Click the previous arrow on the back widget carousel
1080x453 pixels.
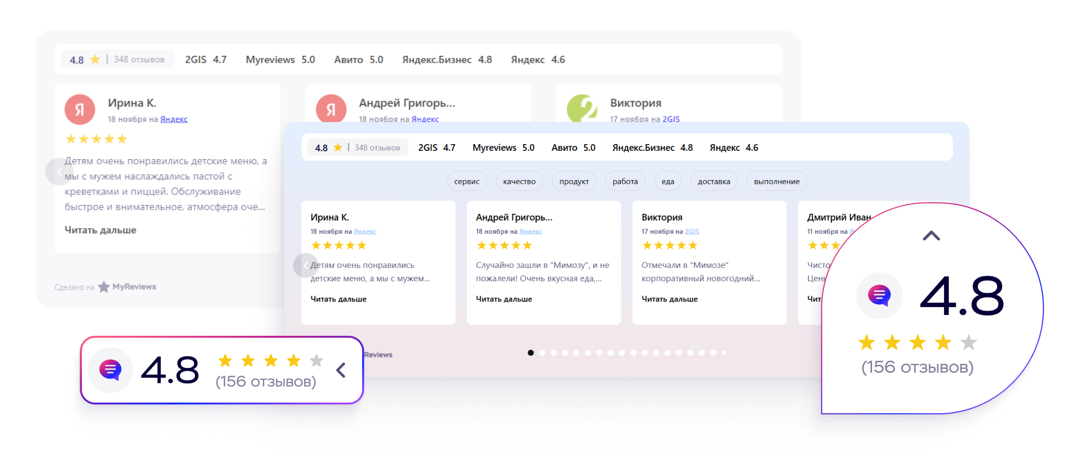[59, 171]
